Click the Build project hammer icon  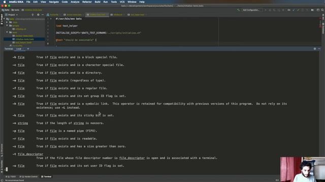point(238,10)
